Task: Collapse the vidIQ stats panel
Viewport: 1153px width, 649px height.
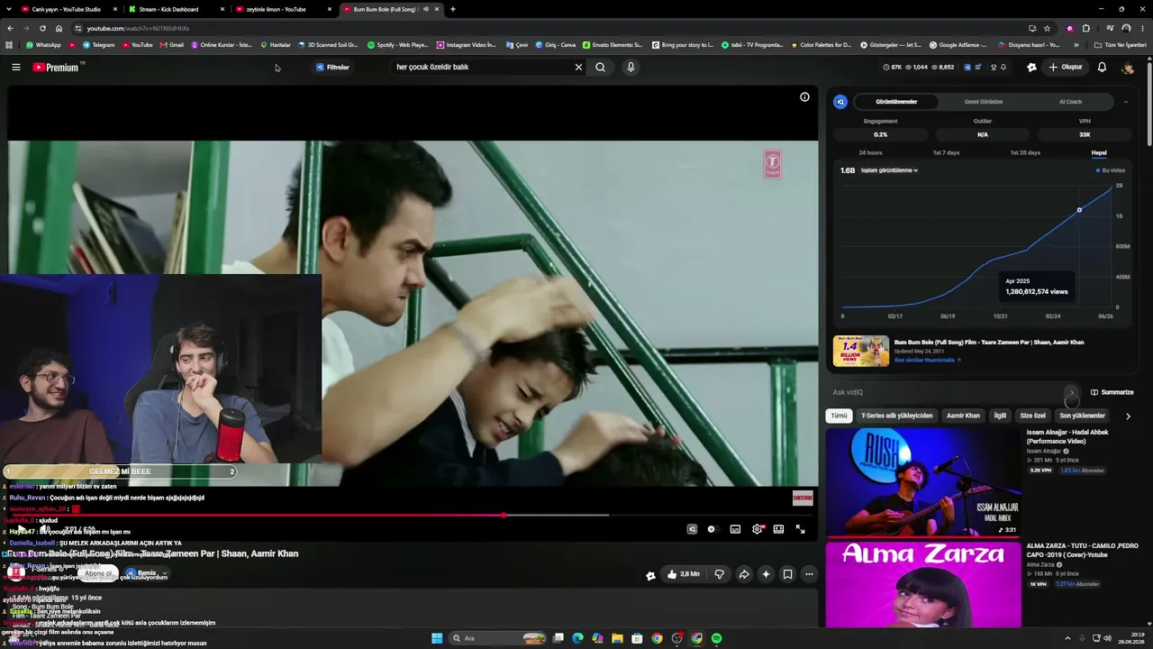Action: point(1125,102)
